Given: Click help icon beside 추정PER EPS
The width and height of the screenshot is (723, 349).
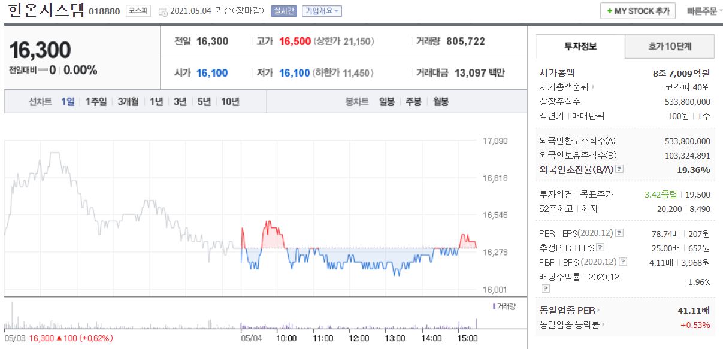Looking at the screenshot, I should 600,248.
